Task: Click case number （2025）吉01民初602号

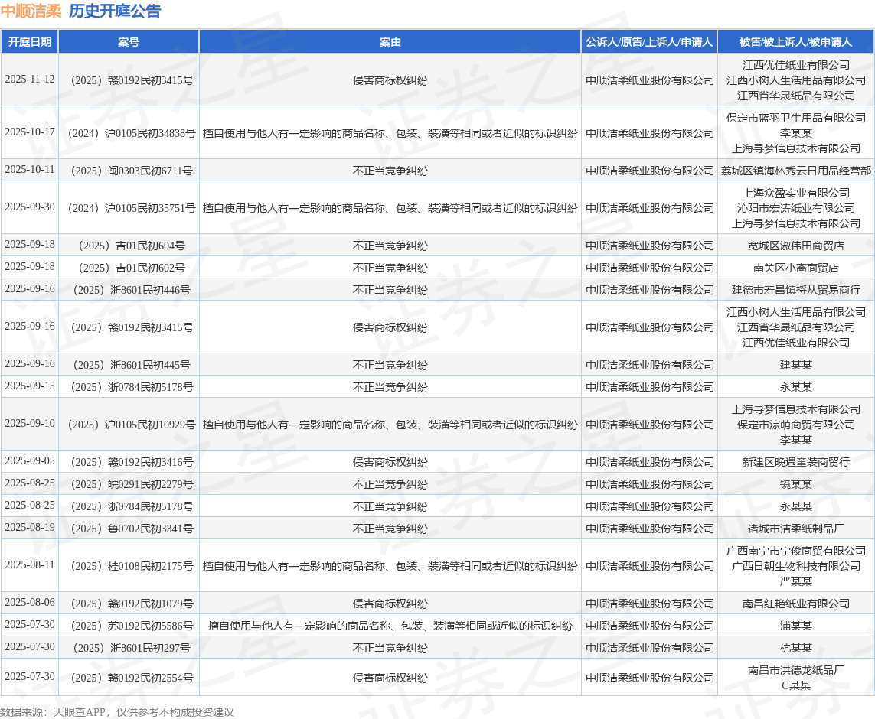Action: tap(129, 268)
